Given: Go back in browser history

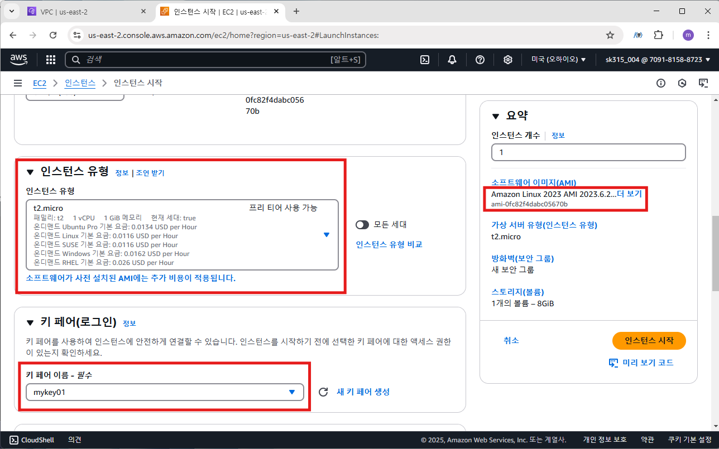Looking at the screenshot, I should pyautogui.click(x=13, y=35).
